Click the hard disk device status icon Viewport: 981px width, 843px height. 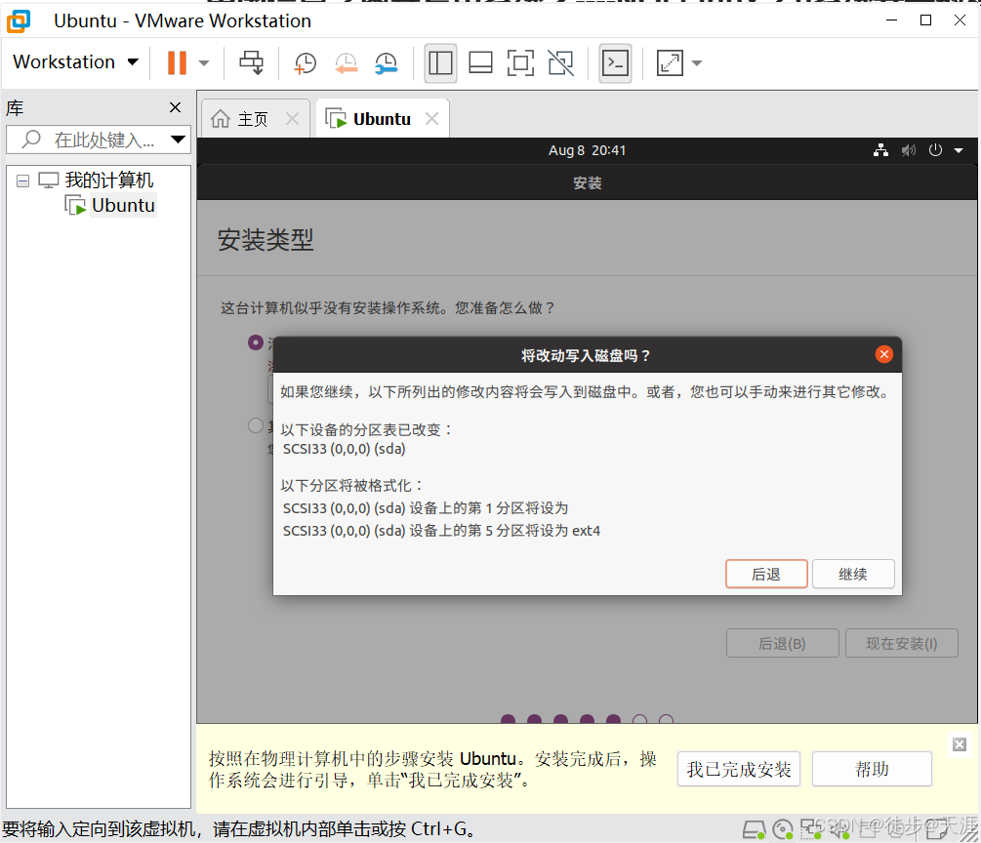754,830
